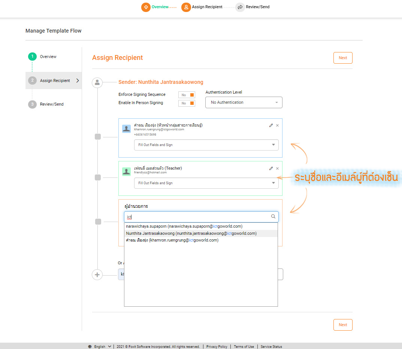Remove the คำรณ เรืองรุ่ง recipient with X icon

click(277, 125)
